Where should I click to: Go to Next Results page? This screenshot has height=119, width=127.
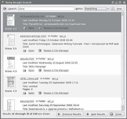pos(97,114)
